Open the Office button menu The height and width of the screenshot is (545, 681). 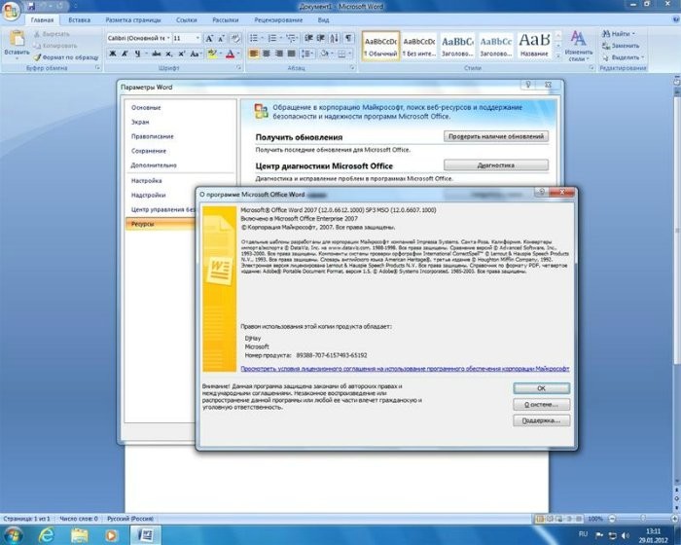[x=11, y=11]
